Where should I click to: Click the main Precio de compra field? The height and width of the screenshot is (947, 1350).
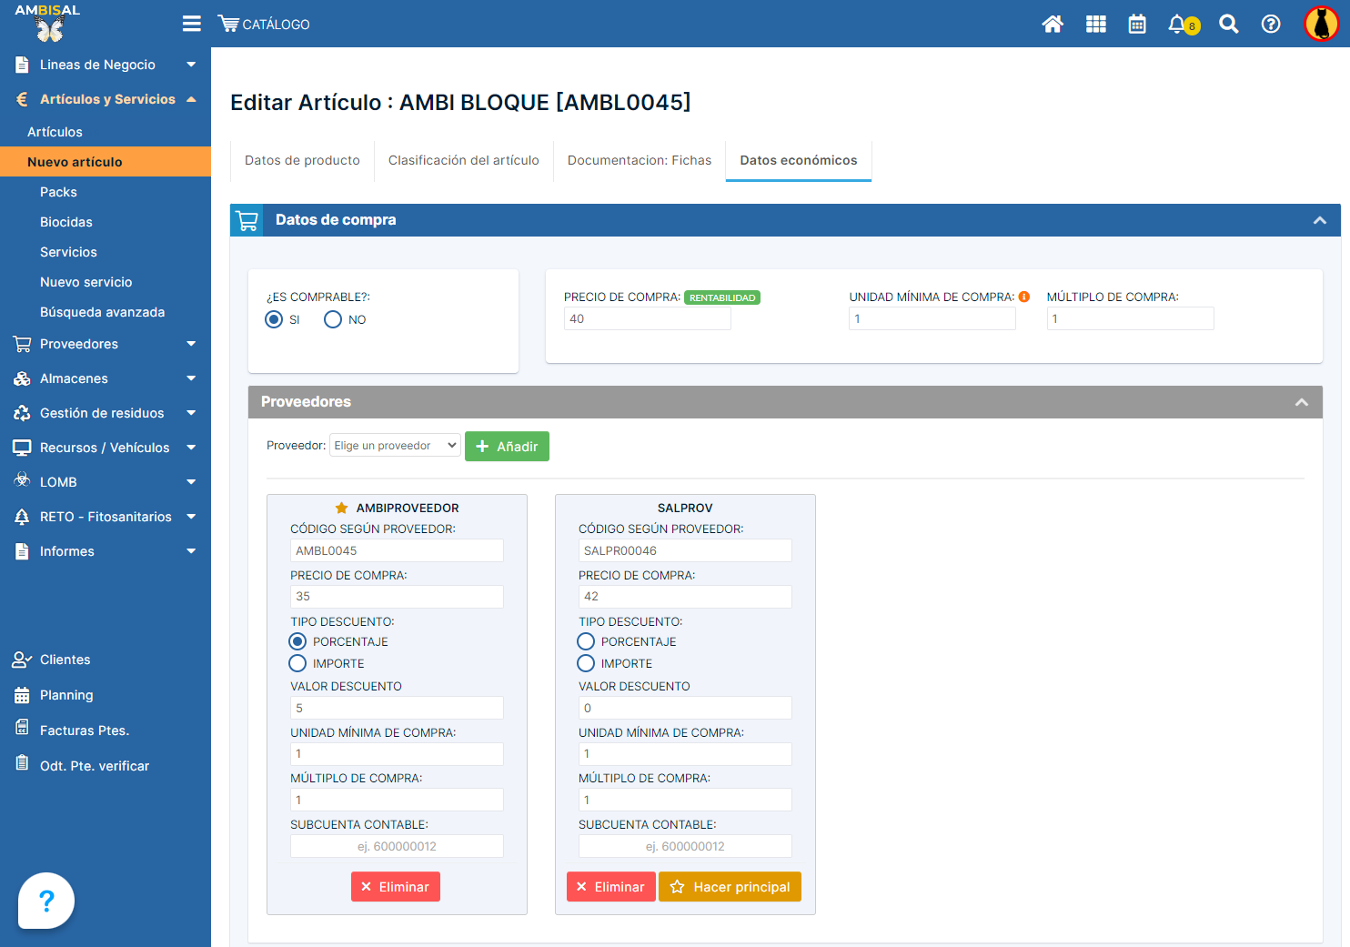point(647,318)
